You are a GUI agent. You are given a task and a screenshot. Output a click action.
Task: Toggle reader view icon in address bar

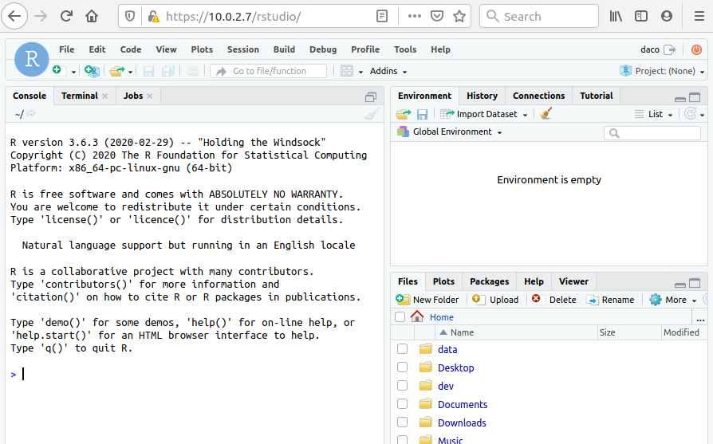382,17
